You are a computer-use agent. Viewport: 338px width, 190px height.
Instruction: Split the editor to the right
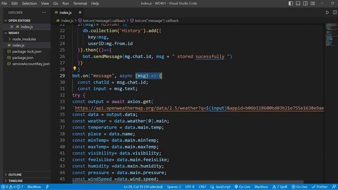pyautogui.click(x=335, y=13)
